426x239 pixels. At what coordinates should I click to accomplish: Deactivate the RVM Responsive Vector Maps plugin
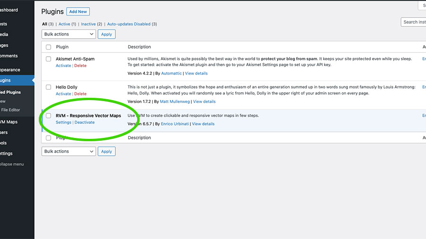tap(85, 122)
